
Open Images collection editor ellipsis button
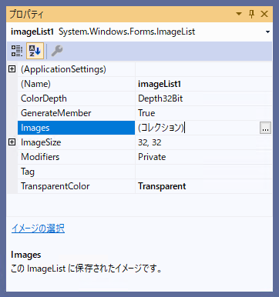(x=265, y=128)
